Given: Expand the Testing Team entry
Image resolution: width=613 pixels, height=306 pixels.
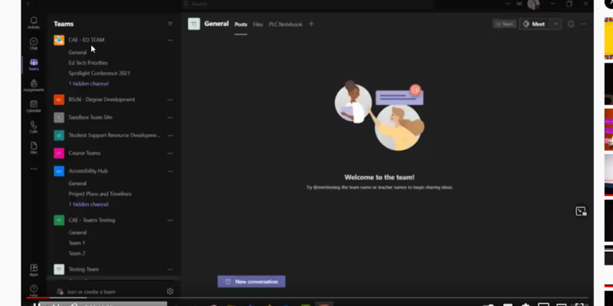Looking at the screenshot, I should 84,269.
